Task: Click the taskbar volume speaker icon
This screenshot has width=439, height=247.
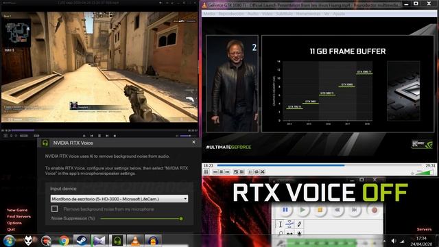Action: tap(394, 241)
